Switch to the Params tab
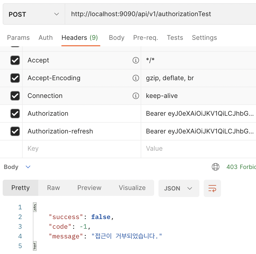Viewport: 256px width, 254px height. click(x=18, y=38)
